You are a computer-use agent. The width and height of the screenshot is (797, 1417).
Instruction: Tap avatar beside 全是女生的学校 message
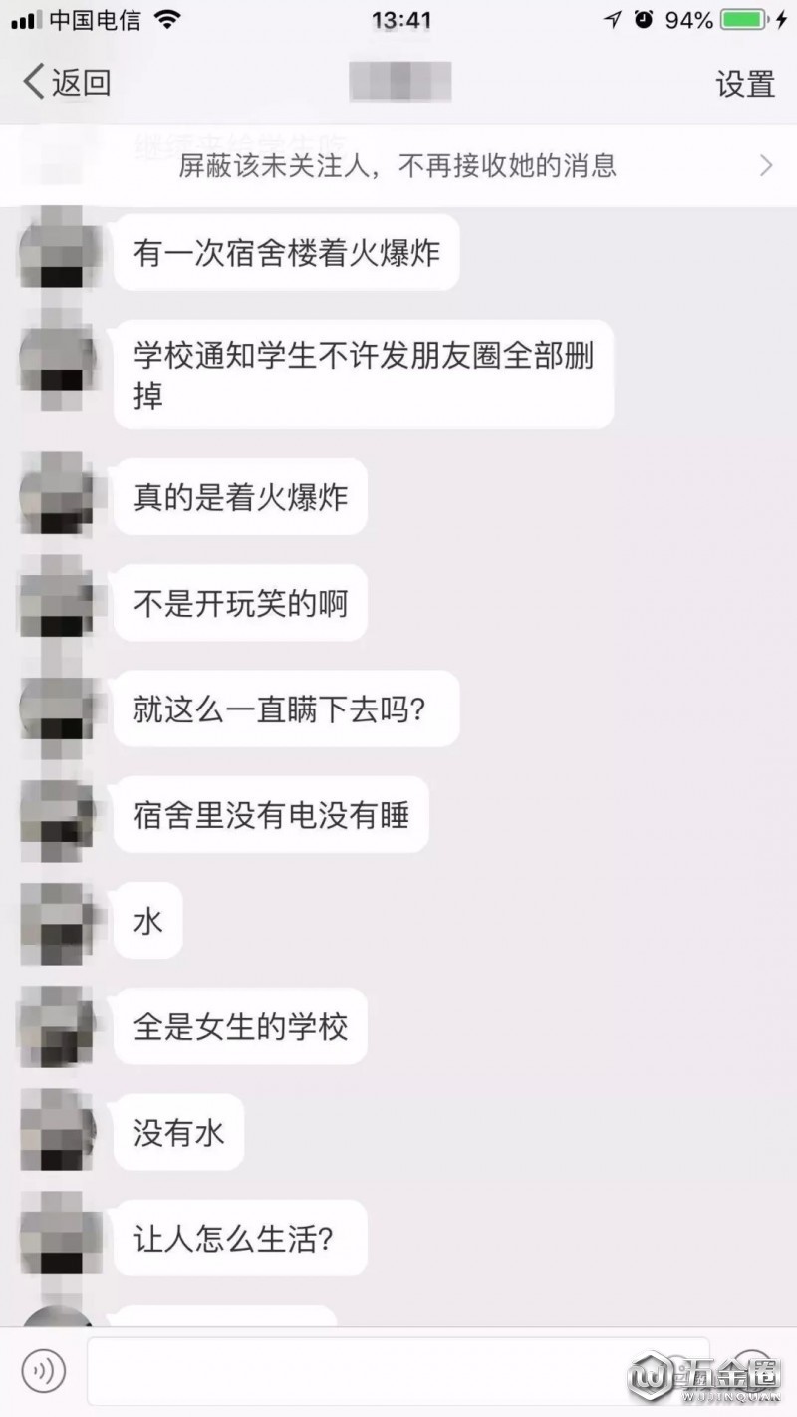coord(59,1026)
